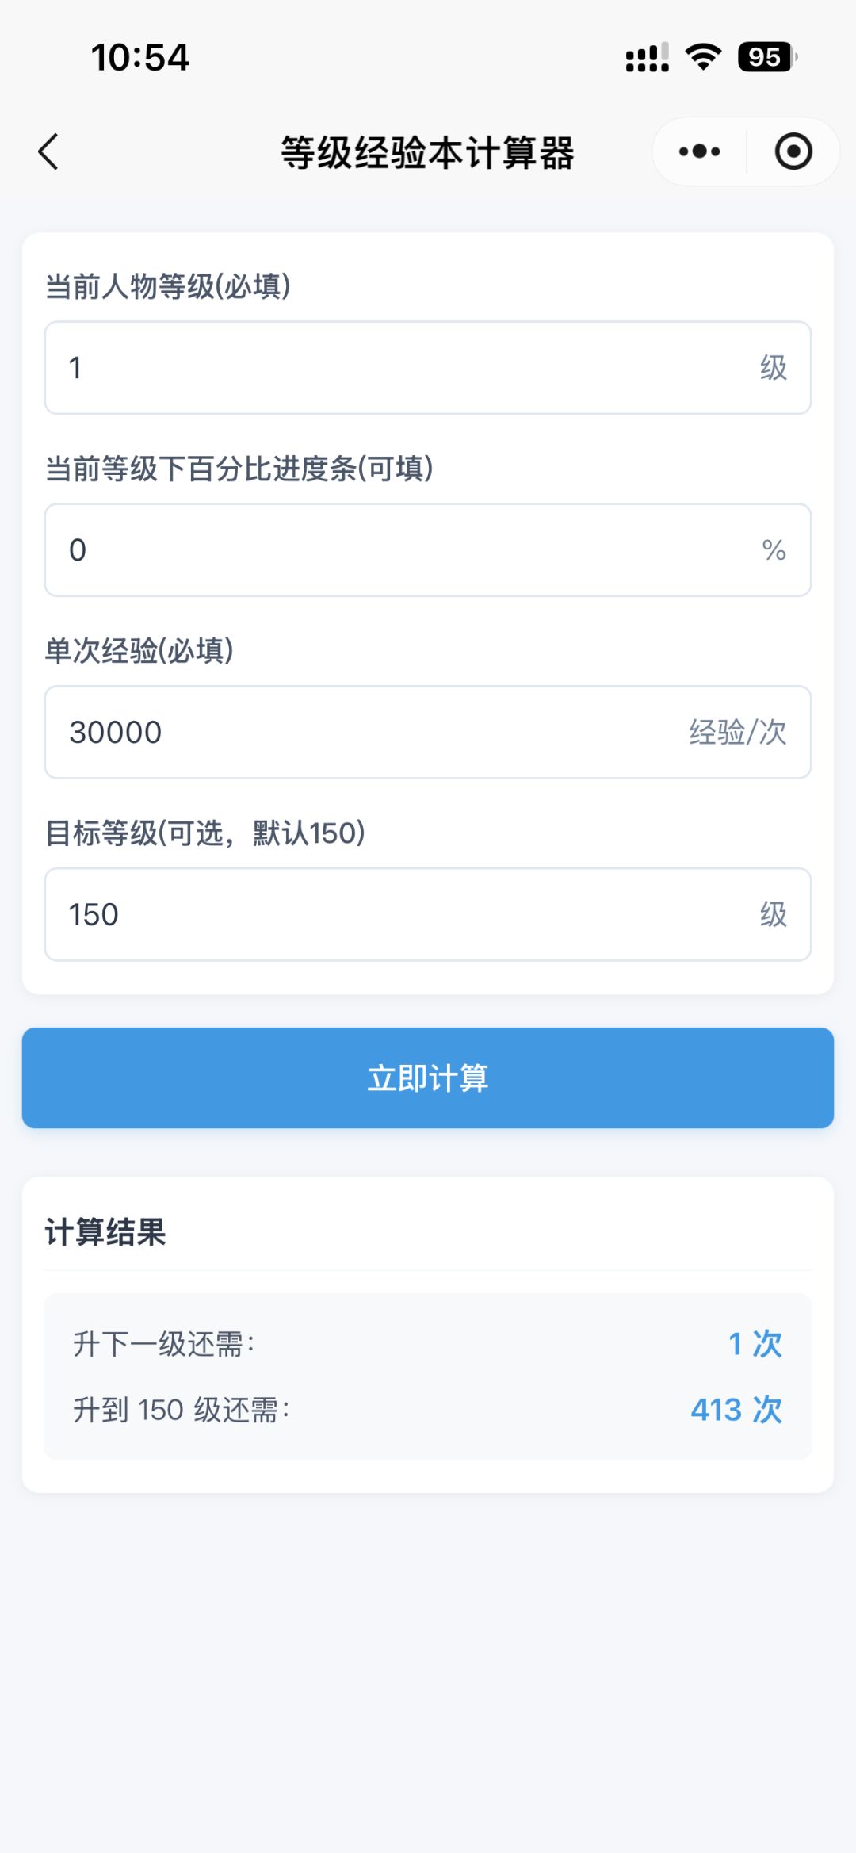Focus the percentage progress input field

pyautogui.click(x=396, y=550)
